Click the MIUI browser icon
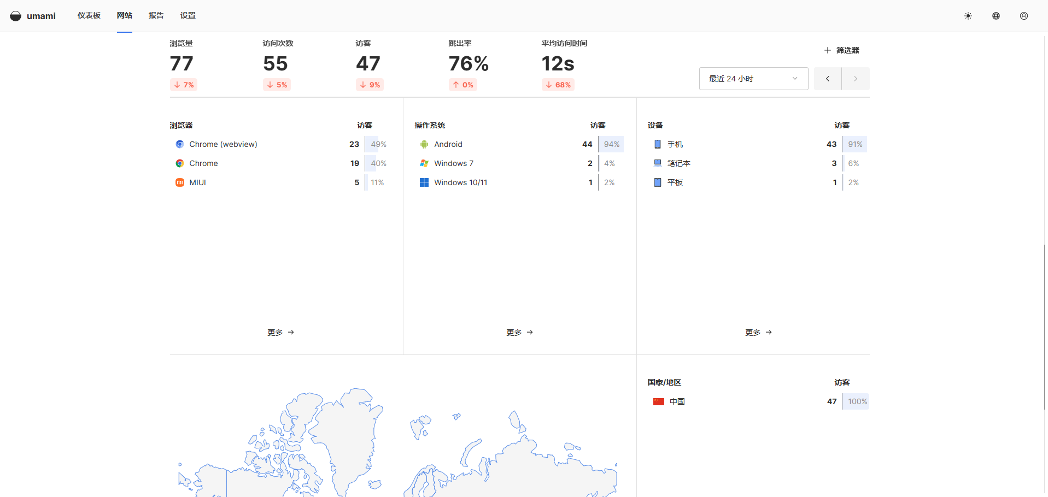The image size is (1048, 497). pyautogui.click(x=179, y=182)
